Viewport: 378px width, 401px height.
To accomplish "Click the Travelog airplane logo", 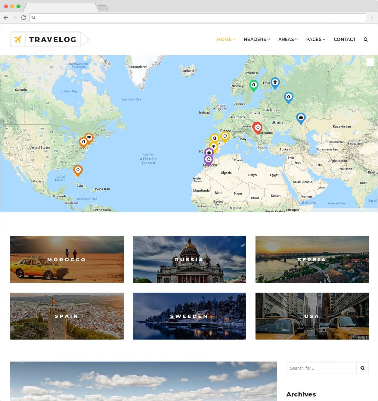I will coord(18,39).
